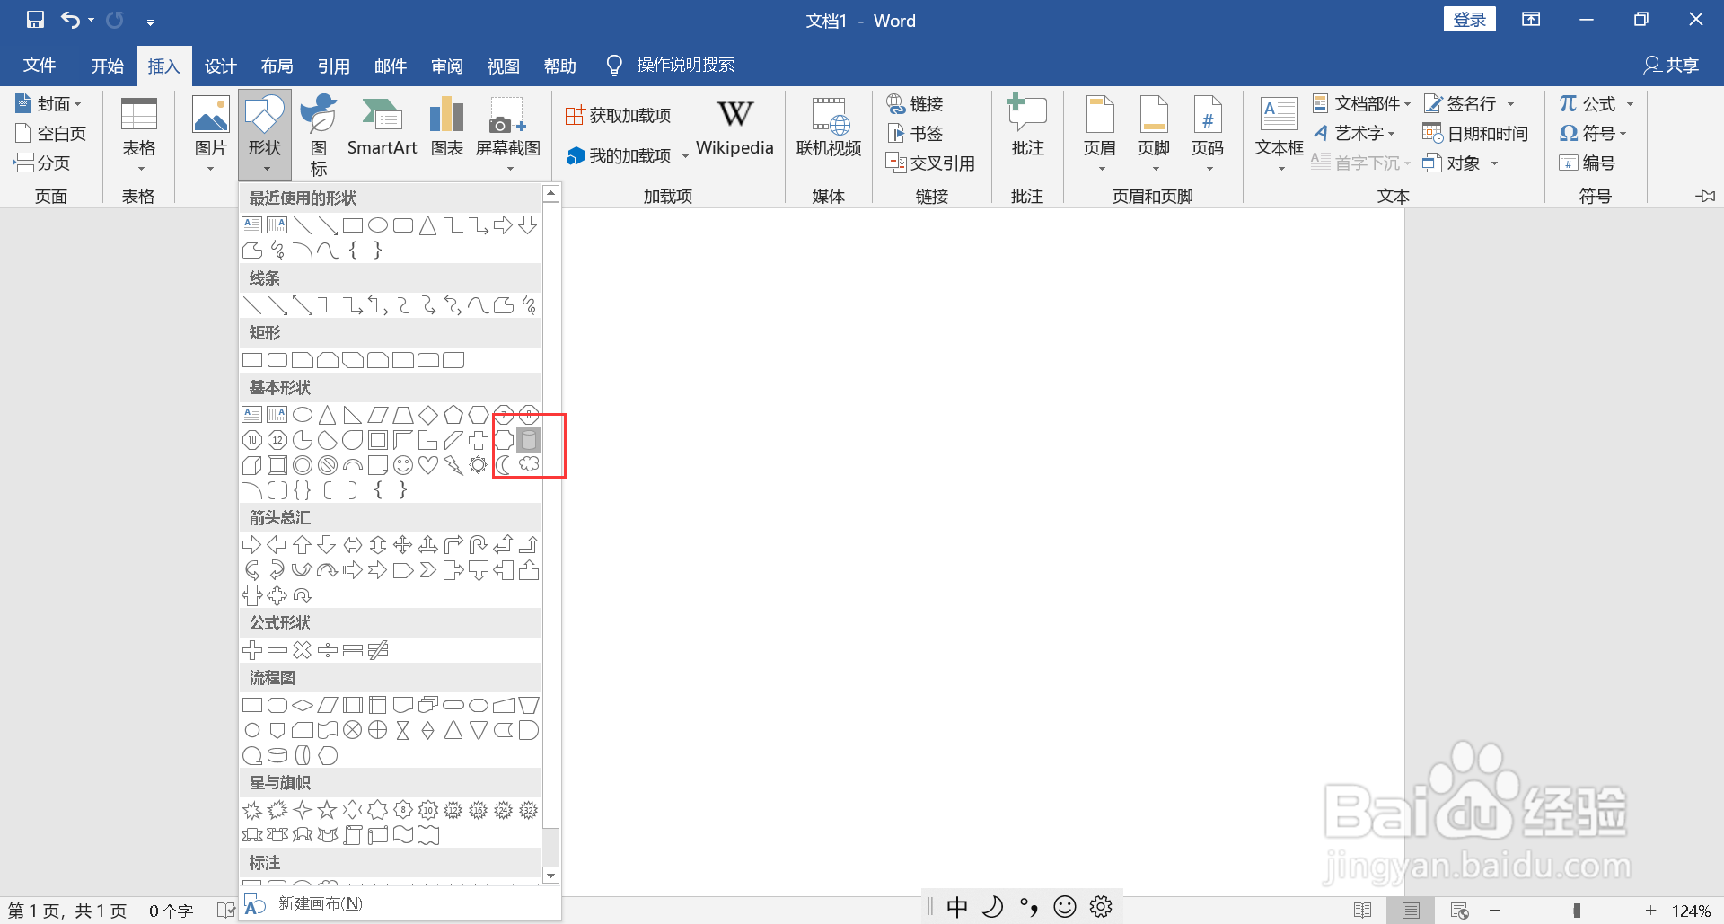This screenshot has width=1724, height=924.
Task: Click the Share (共享) button
Action: pyautogui.click(x=1672, y=66)
